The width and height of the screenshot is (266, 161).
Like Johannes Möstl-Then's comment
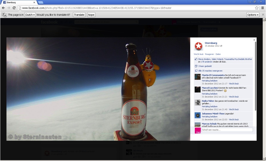pos(234,119)
